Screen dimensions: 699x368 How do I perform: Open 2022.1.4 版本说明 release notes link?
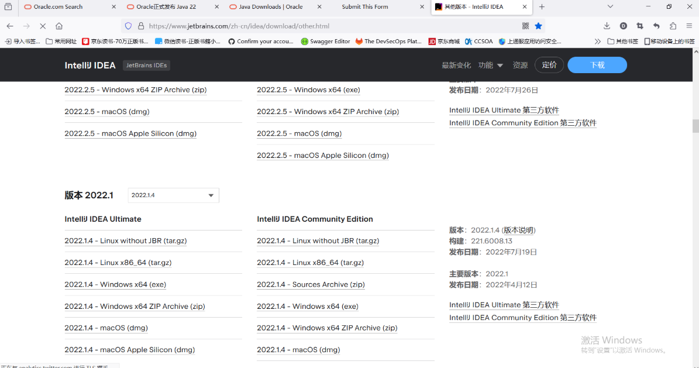coord(518,230)
